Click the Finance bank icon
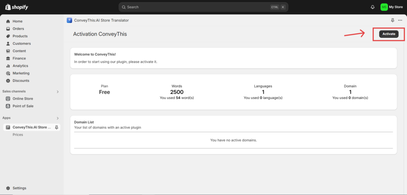Viewport: 407px width, 195px height. tap(8, 58)
